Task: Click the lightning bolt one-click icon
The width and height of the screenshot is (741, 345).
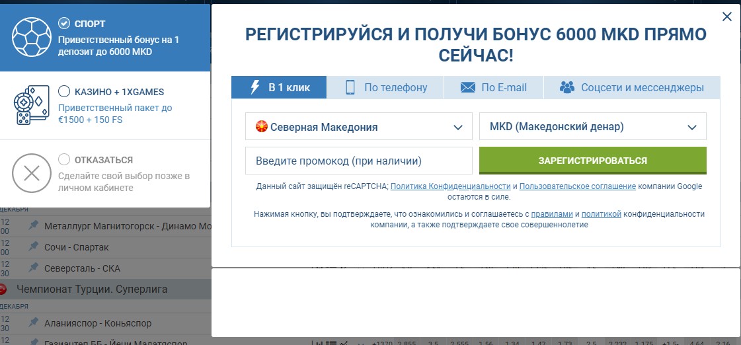Action: [254, 87]
